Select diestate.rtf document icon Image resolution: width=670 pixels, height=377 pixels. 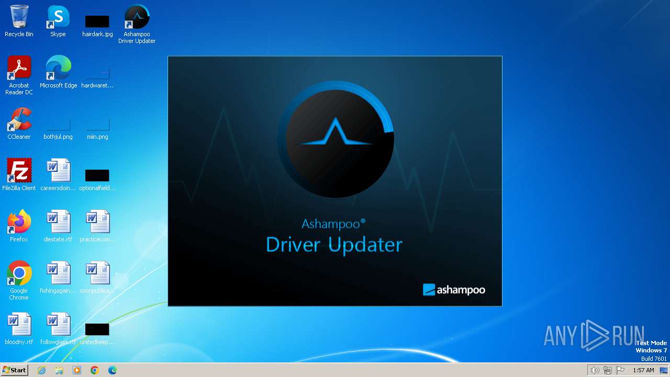[58, 226]
